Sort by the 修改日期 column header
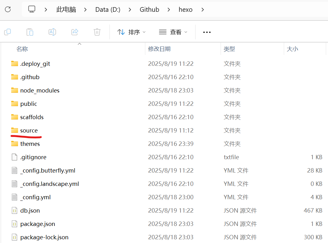Image resolution: width=328 pixels, height=243 pixels. tap(159, 49)
